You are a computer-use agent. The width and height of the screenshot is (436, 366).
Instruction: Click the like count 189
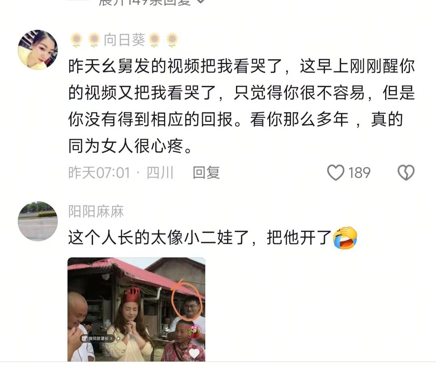(359, 173)
